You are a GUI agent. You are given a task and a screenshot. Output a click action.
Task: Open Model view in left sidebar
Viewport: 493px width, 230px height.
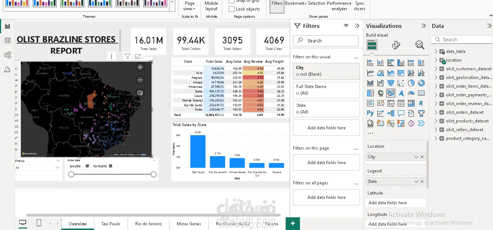(x=7, y=55)
